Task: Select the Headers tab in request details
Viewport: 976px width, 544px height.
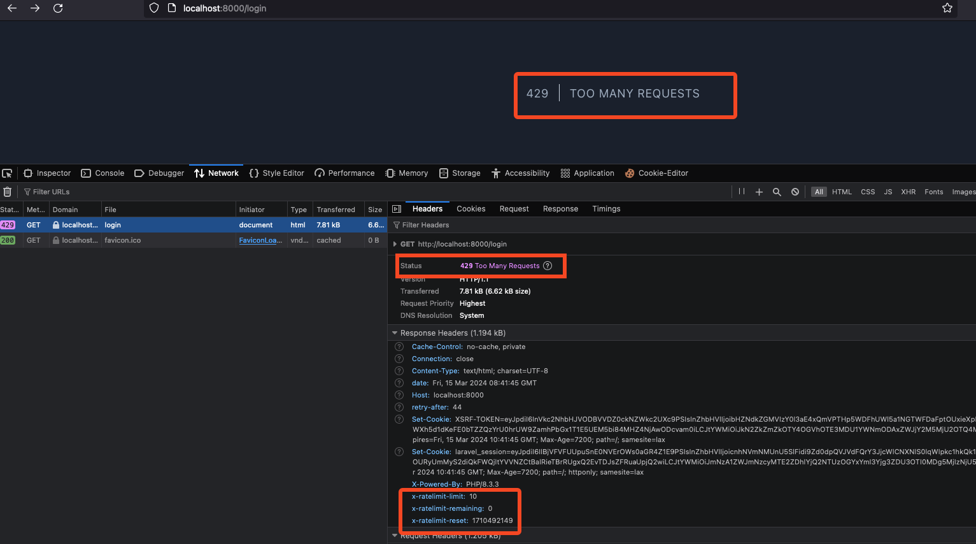Action: (x=427, y=209)
